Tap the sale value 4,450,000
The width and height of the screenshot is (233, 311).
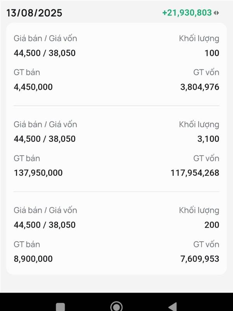pyautogui.click(x=33, y=87)
